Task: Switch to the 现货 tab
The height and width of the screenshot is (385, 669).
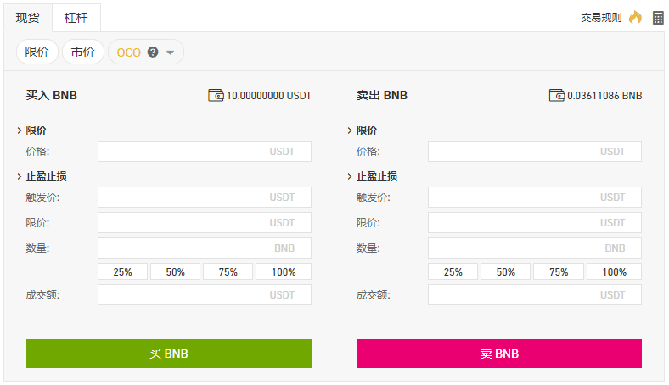Action: 28,17
